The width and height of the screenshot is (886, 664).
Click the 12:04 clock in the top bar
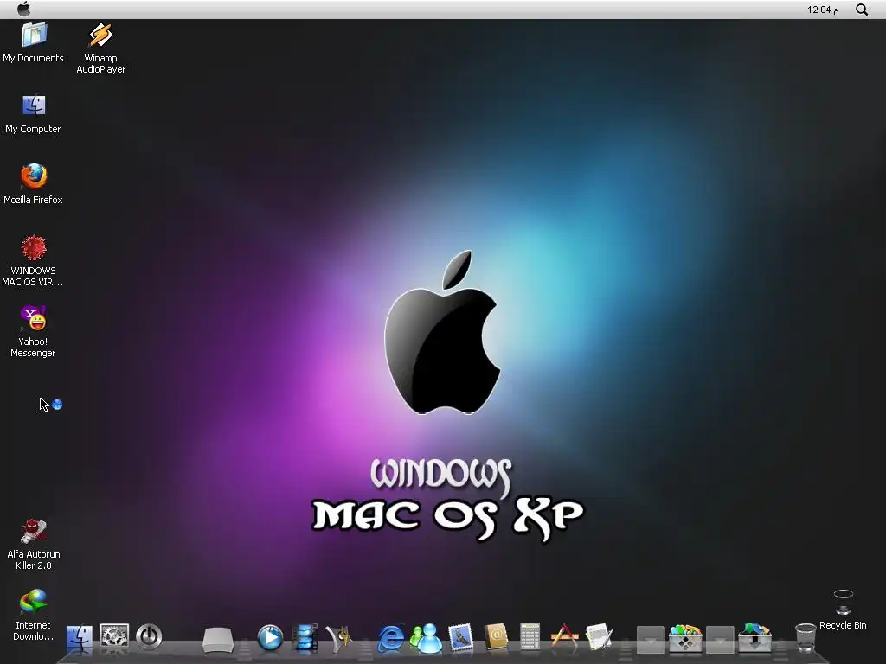pyautogui.click(x=822, y=10)
